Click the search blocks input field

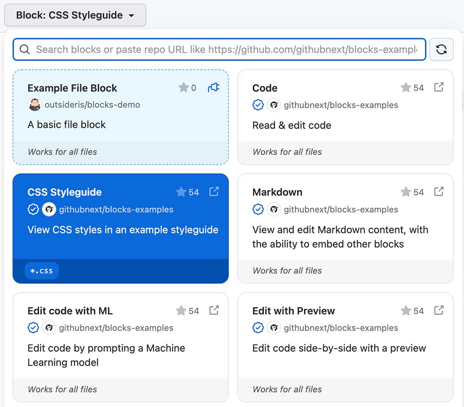(x=219, y=49)
